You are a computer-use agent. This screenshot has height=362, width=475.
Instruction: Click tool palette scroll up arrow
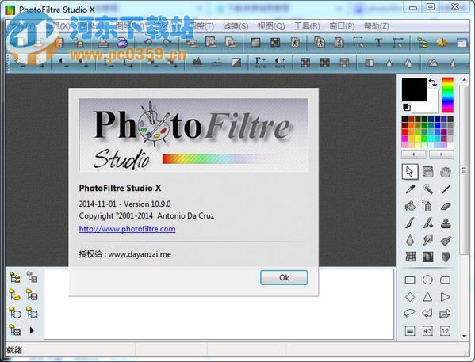[x=465, y=80]
